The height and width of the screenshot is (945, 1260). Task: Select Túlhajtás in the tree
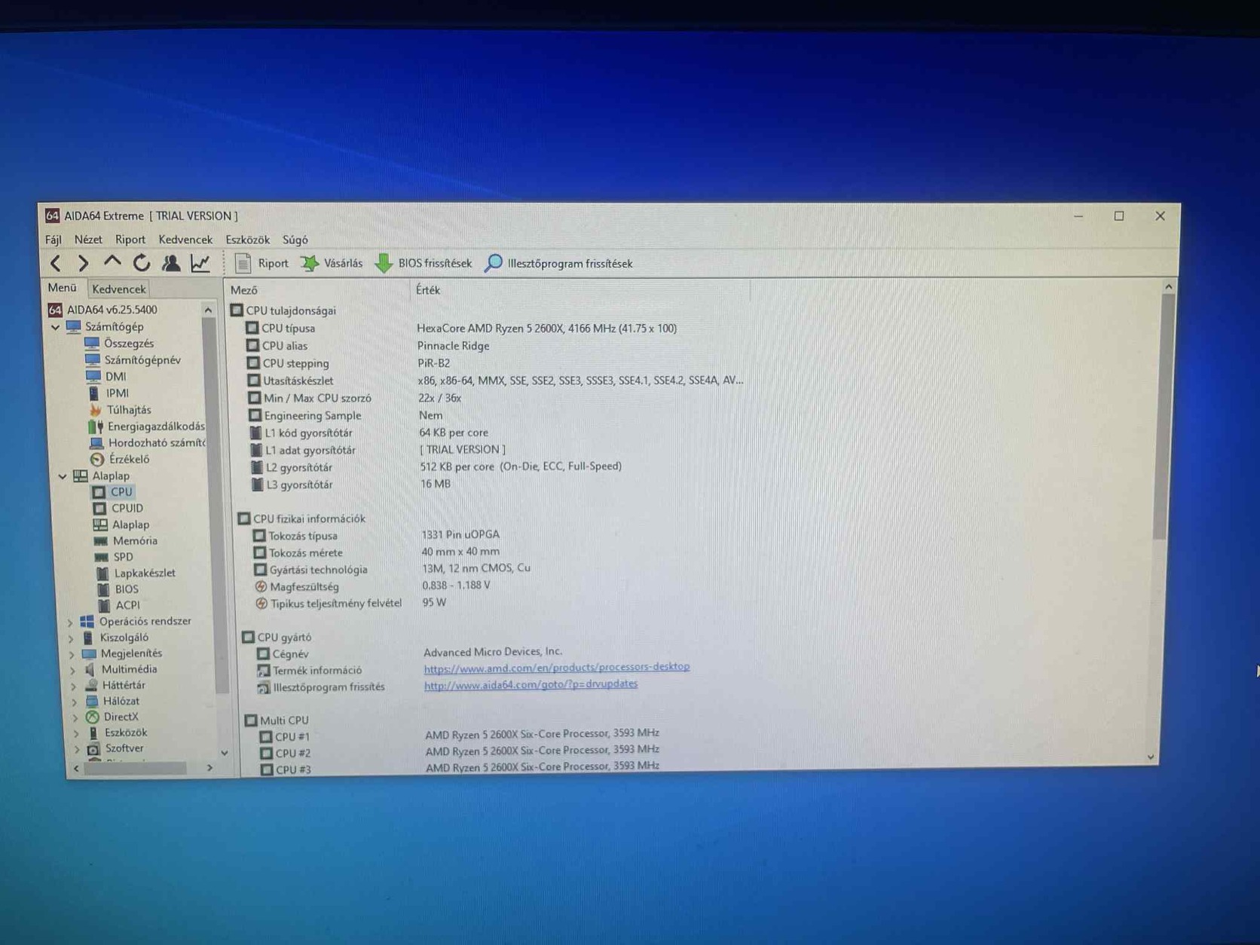[x=121, y=410]
